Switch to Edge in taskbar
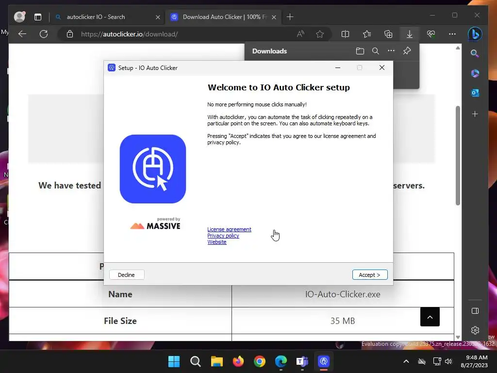Viewport: 497px width, 373px height. pos(281,361)
